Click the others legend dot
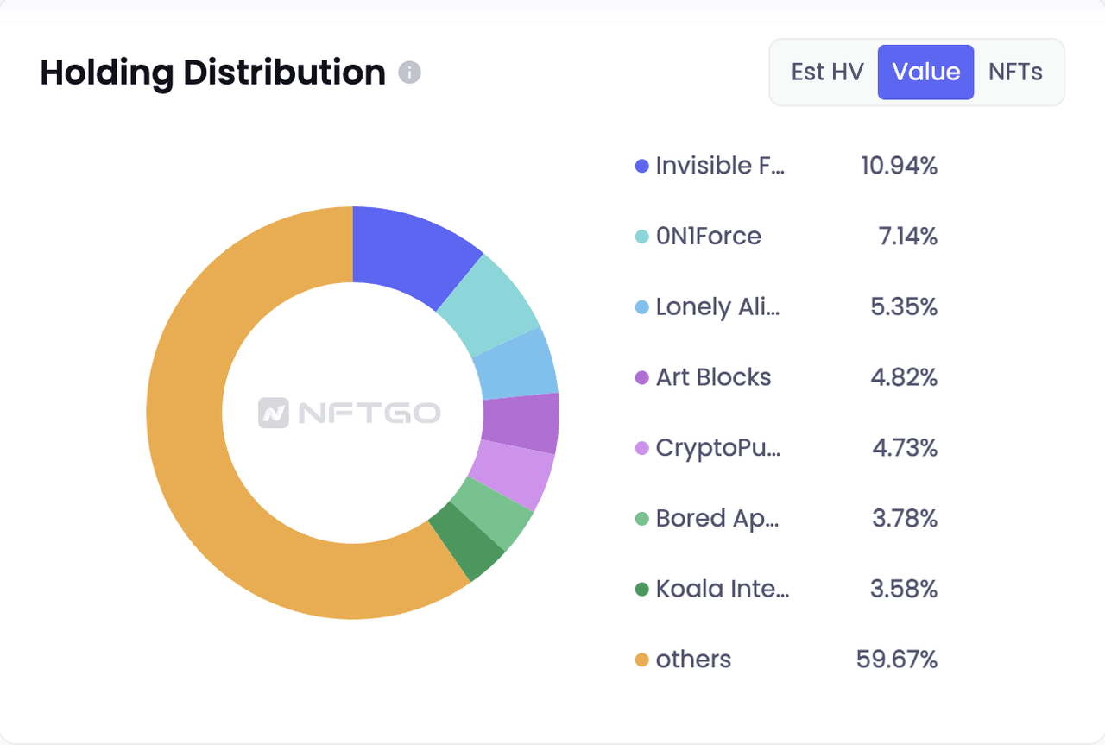1105x745 pixels. coord(641,660)
